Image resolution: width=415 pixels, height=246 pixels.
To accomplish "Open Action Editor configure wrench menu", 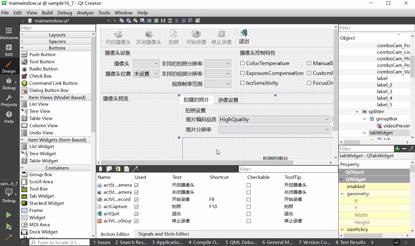I will (135, 169).
